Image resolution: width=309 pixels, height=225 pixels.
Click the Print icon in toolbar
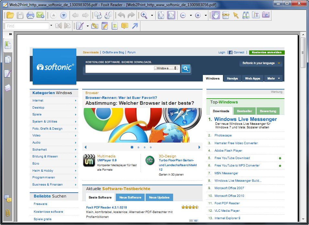[x=30, y=15]
